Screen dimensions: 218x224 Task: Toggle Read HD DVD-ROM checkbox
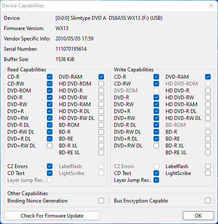click(101, 83)
